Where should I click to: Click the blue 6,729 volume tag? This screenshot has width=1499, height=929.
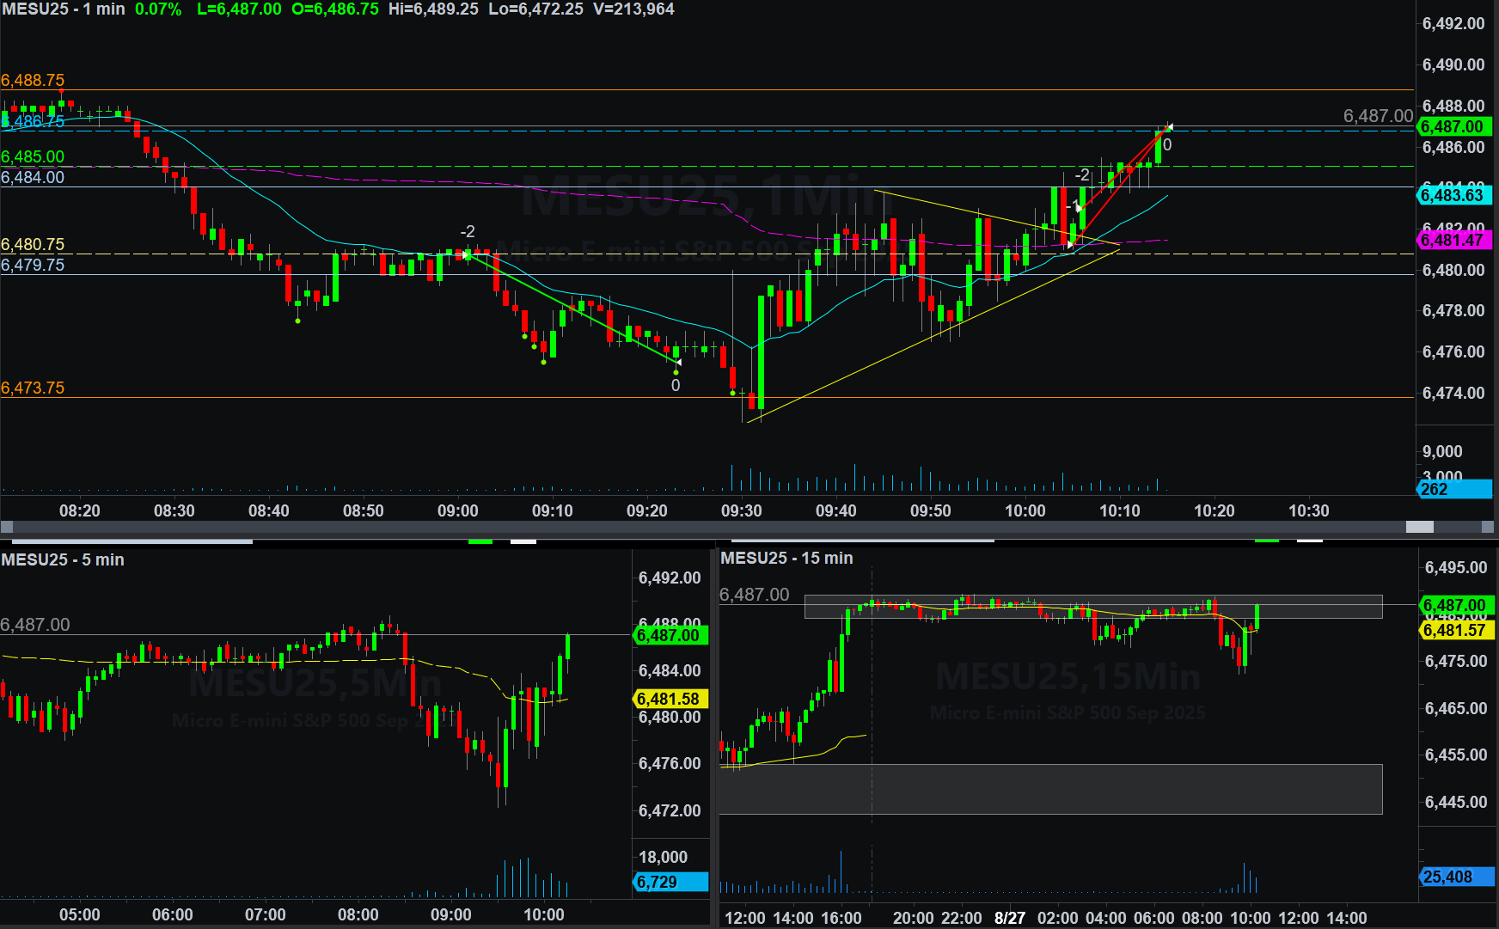670,882
